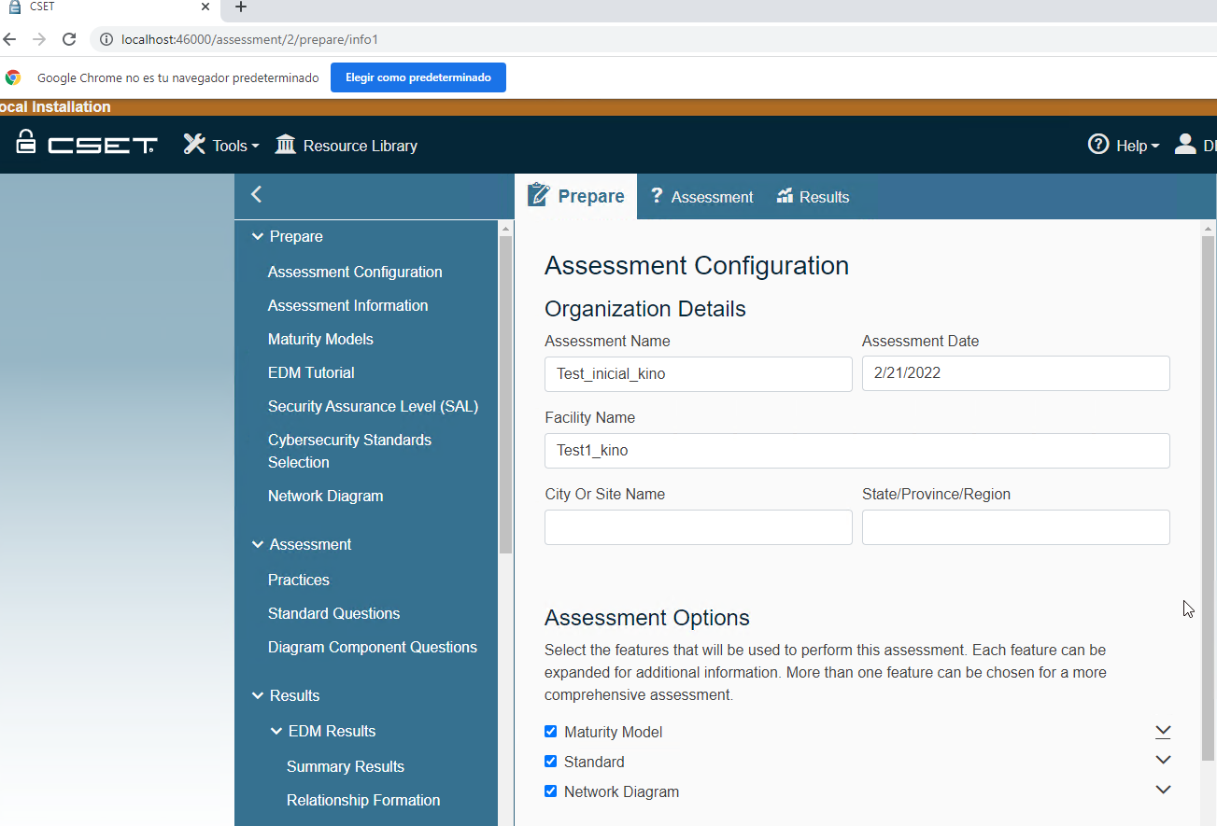Viewport: 1217px width, 826px height.
Task: Open Security Assurance Level (SAL) page
Action: [373, 406]
